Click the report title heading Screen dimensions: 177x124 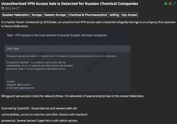click(x=70, y=4)
